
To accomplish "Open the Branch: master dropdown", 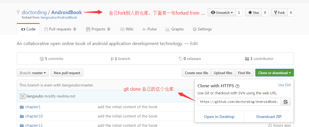I will pos(33,73).
